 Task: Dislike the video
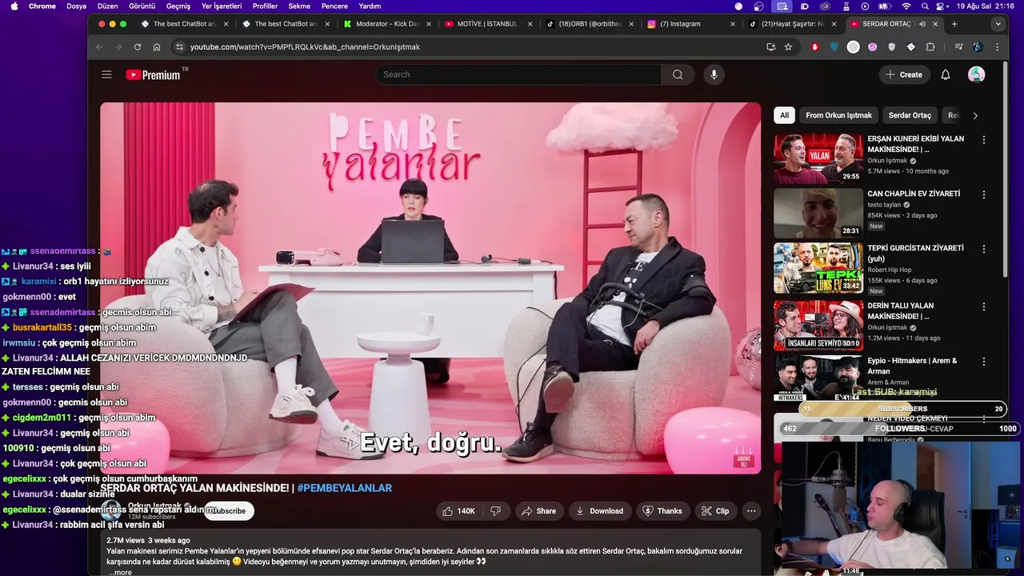[x=496, y=510]
